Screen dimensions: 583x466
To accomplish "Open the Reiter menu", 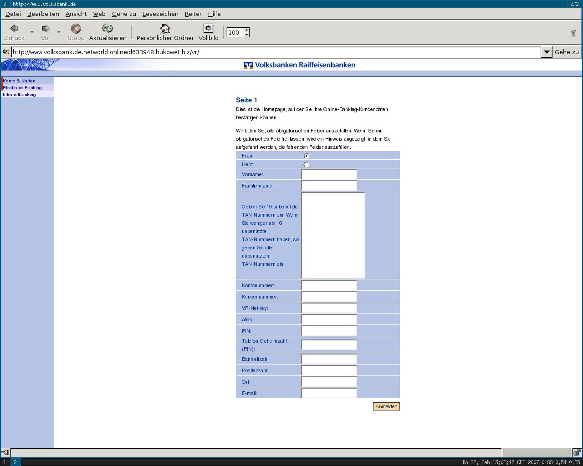I will (193, 14).
